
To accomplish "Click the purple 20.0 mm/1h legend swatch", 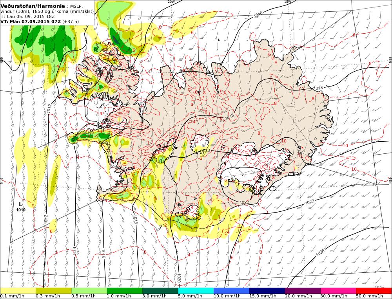I will [x=303, y=291].
